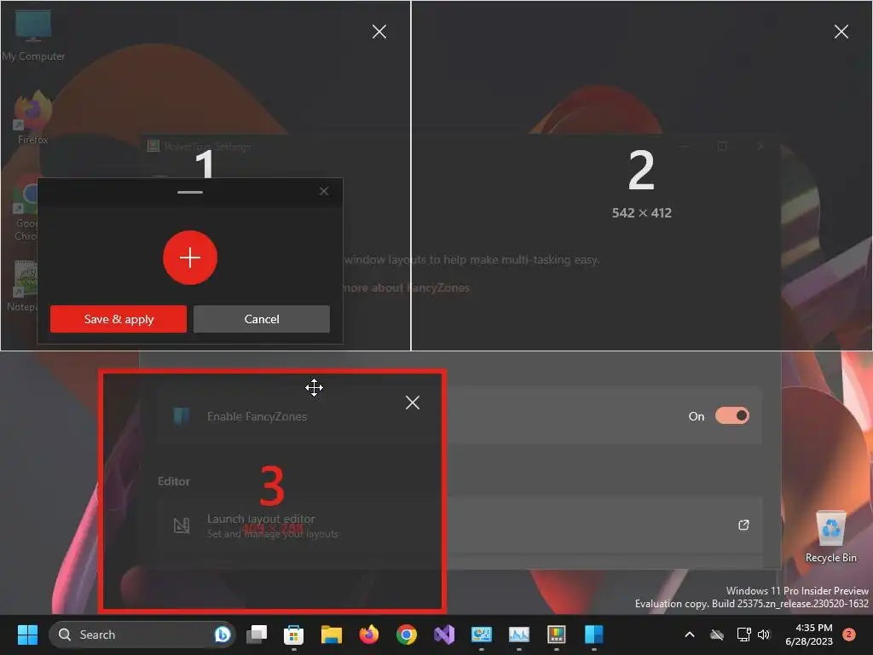Open the Launch layout editor external link icon
The width and height of the screenshot is (873, 655).
click(x=743, y=525)
